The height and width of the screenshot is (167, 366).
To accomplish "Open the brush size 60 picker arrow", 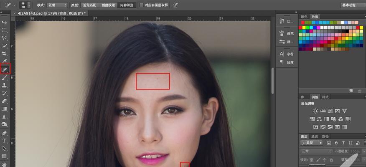I will point(29,5).
